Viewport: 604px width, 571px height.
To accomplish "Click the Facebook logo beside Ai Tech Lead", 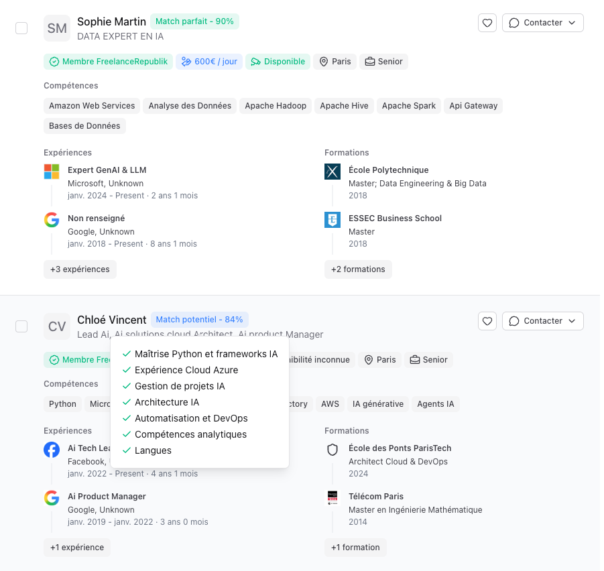I will [52, 450].
